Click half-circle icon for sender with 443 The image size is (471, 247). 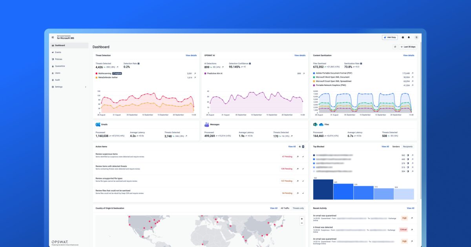point(408,159)
